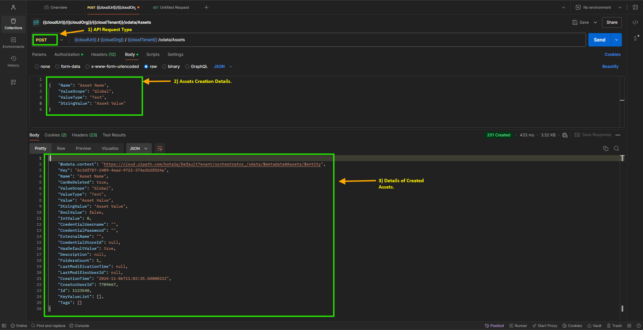The height and width of the screenshot is (330, 643).
Task: Expand the Save options arrow
Action: click(595, 22)
